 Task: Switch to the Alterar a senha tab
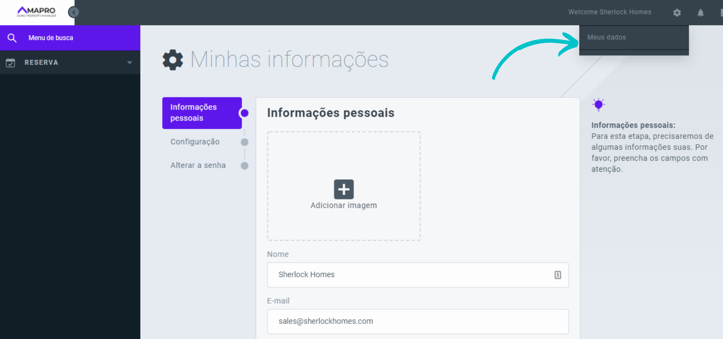click(198, 165)
